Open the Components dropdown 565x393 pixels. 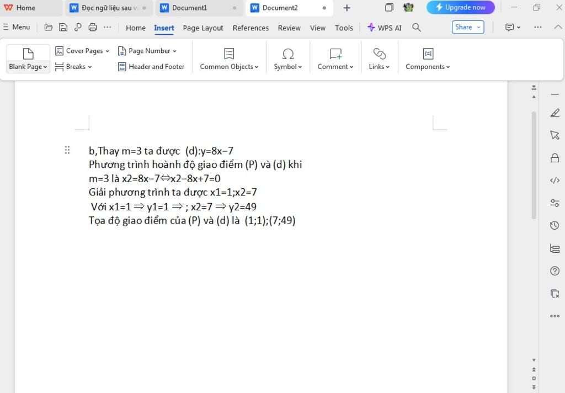[428, 59]
